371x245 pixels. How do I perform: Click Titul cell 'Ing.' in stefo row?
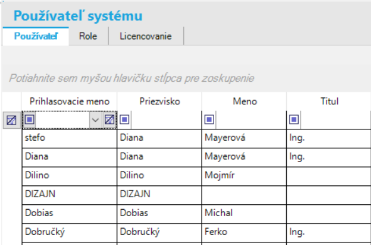pyautogui.click(x=329, y=138)
